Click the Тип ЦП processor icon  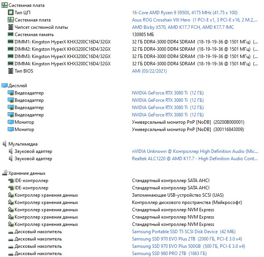coord(10,12)
